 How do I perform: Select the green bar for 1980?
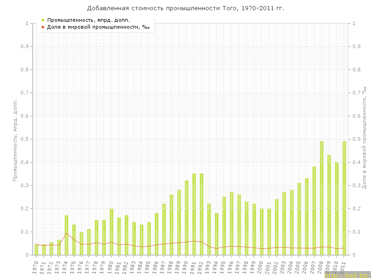[111, 232]
